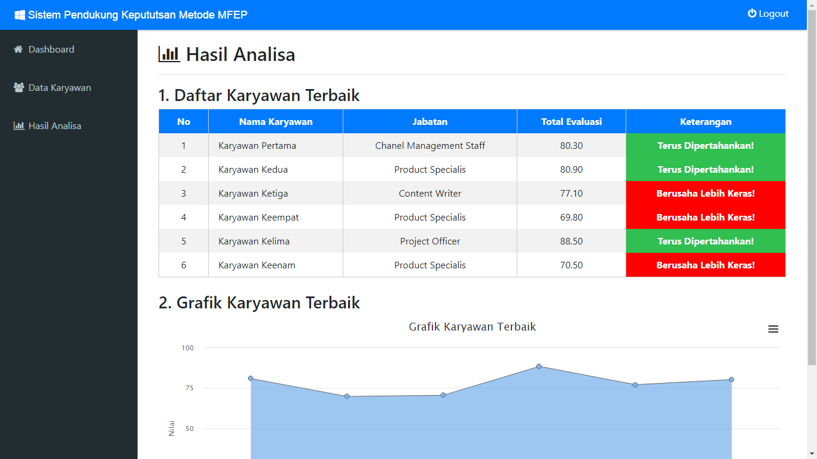
Task: Open the chart's hamburger menu
Action: 773,329
